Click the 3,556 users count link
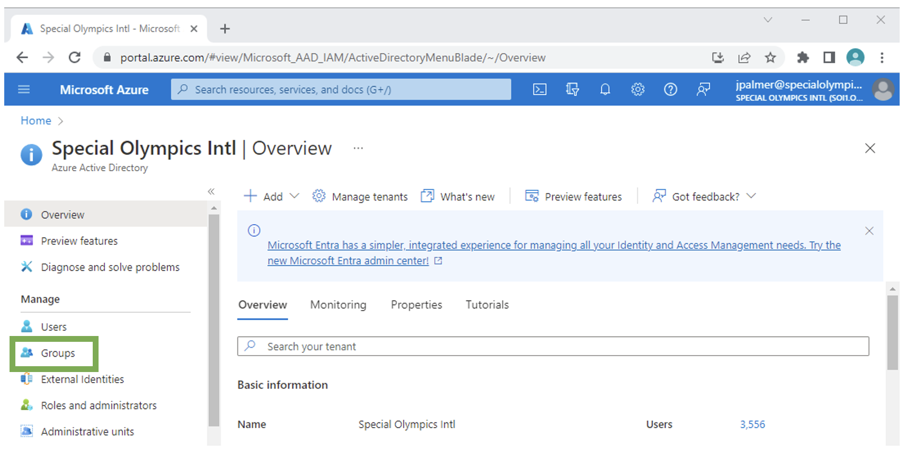Viewport: 906px width, 460px height. pos(752,424)
